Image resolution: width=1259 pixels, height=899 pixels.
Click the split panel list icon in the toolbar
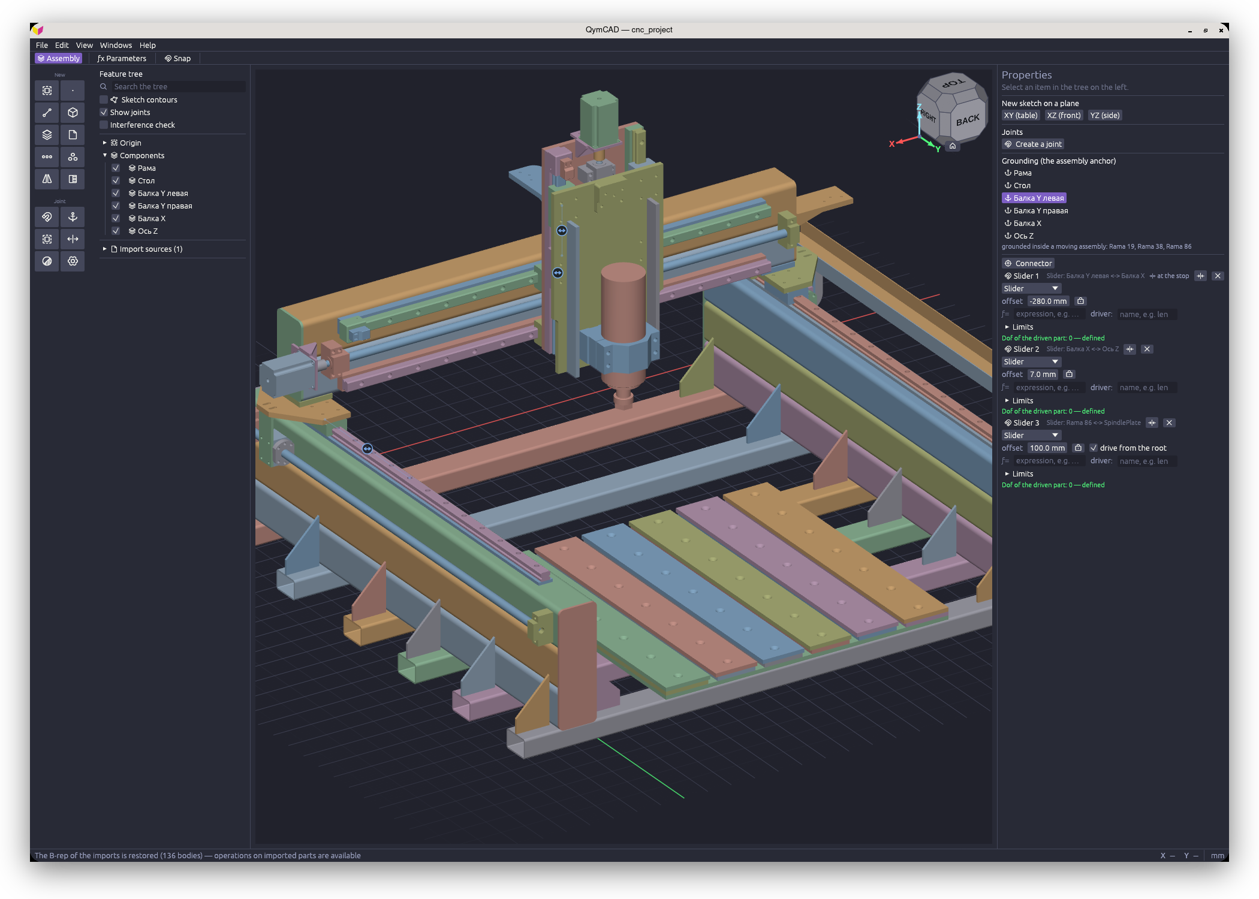73,179
